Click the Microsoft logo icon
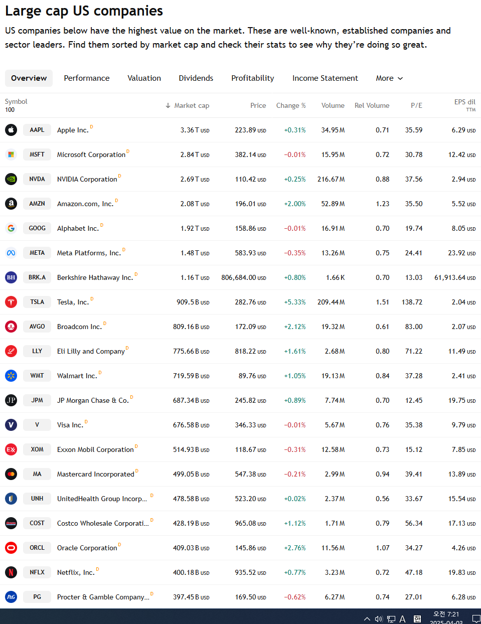481x624 pixels. point(11,154)
